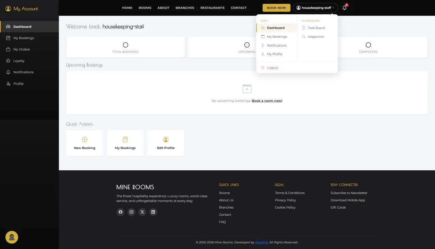435x249 pixels.
Task: Click the user circle icon on the Edit Profile card
Action: coord(166,139)
